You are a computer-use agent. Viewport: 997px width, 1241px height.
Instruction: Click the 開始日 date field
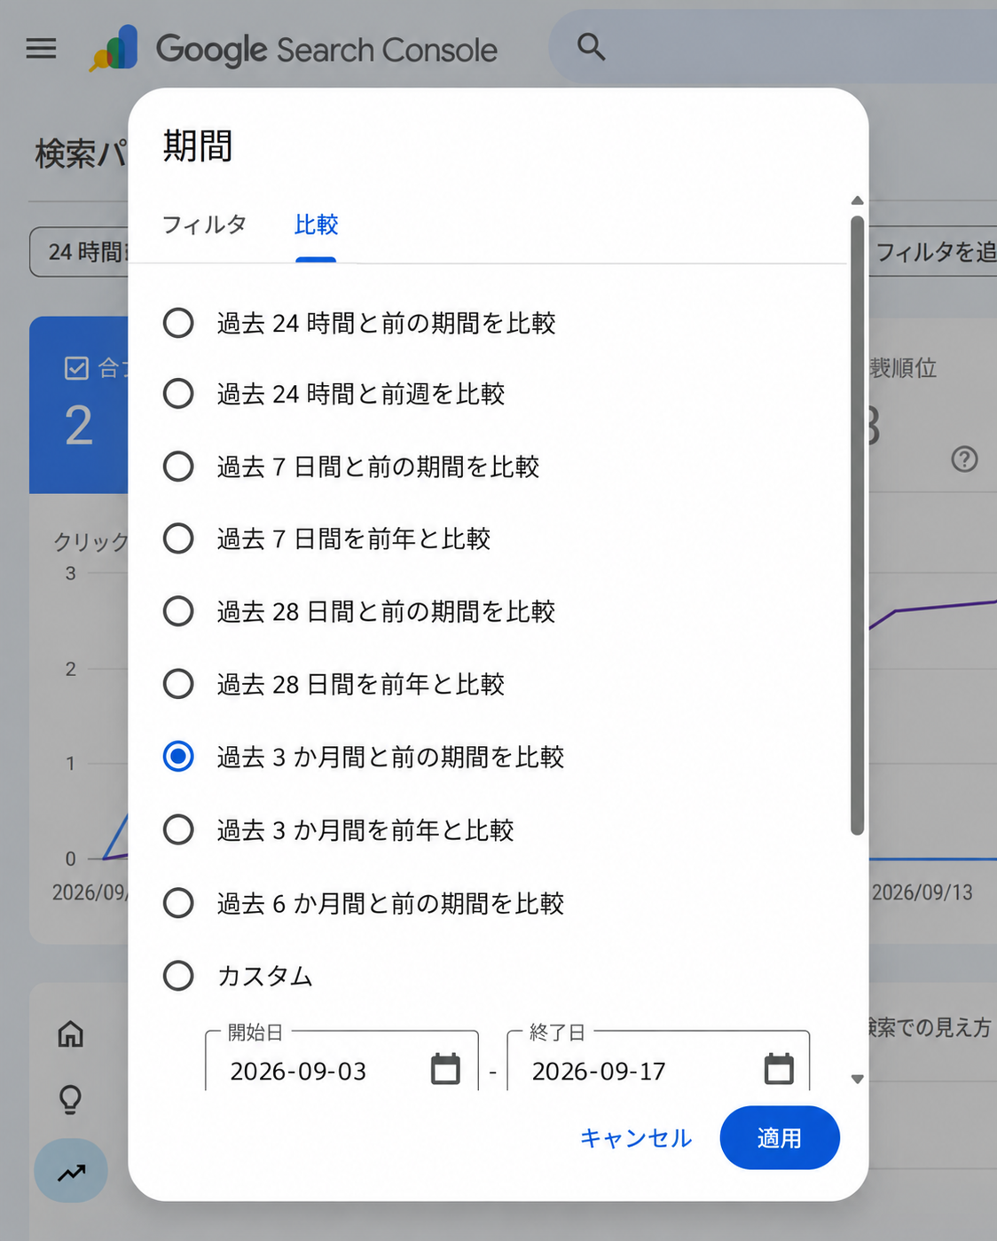point(341,1062)
